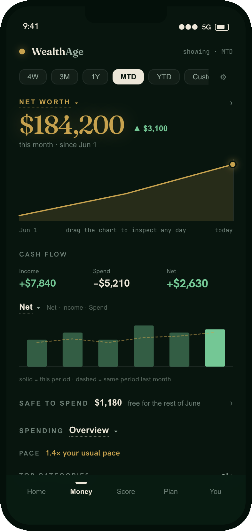This screenshot has height=531, width=252.
Task: Tap the green up-triangle gain indicator
Action: click(x=137, y=129)
